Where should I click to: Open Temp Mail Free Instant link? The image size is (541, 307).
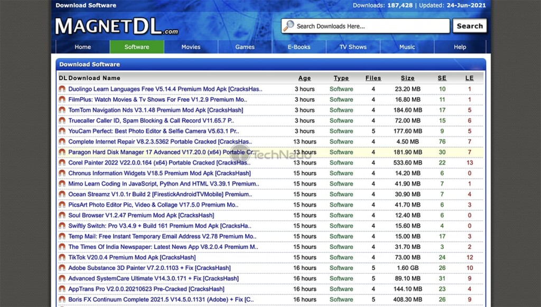tap(162, 236)
